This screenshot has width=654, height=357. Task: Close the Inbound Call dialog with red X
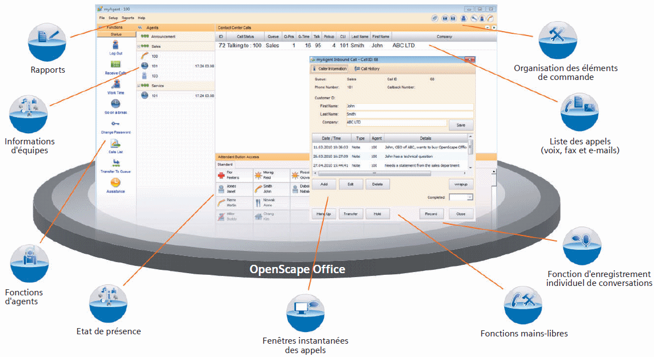coord(470,59)
